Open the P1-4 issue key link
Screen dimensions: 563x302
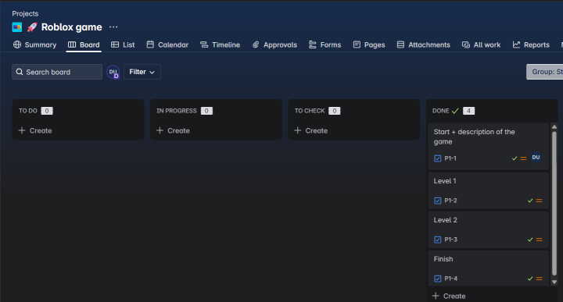450,279
